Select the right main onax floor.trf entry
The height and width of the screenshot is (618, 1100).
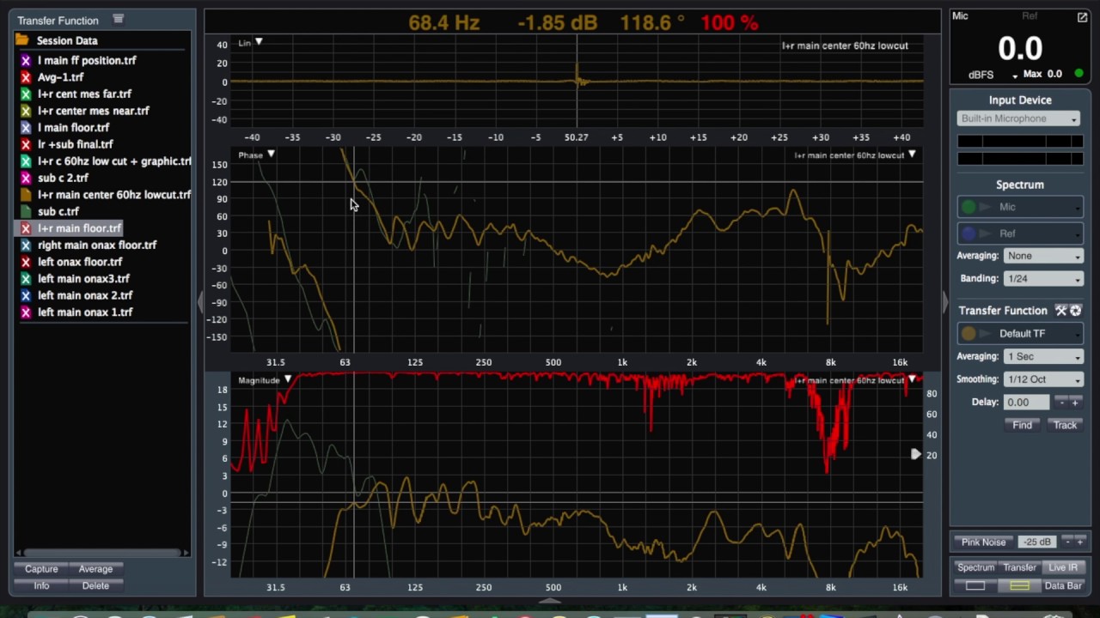tap(97, 245)
